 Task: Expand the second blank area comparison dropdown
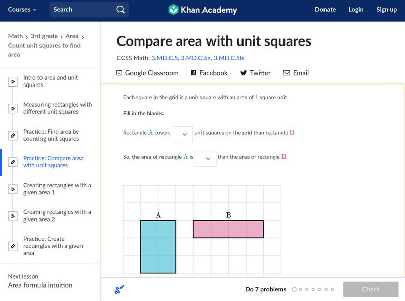(206, 159)
